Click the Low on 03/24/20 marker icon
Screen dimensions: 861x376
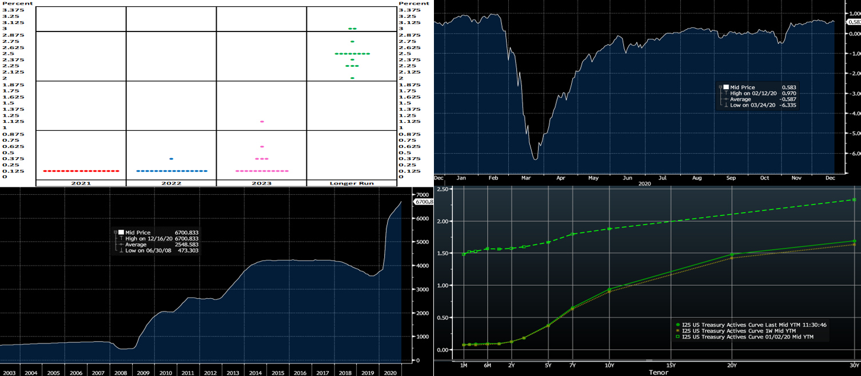[x=726, y=106]
